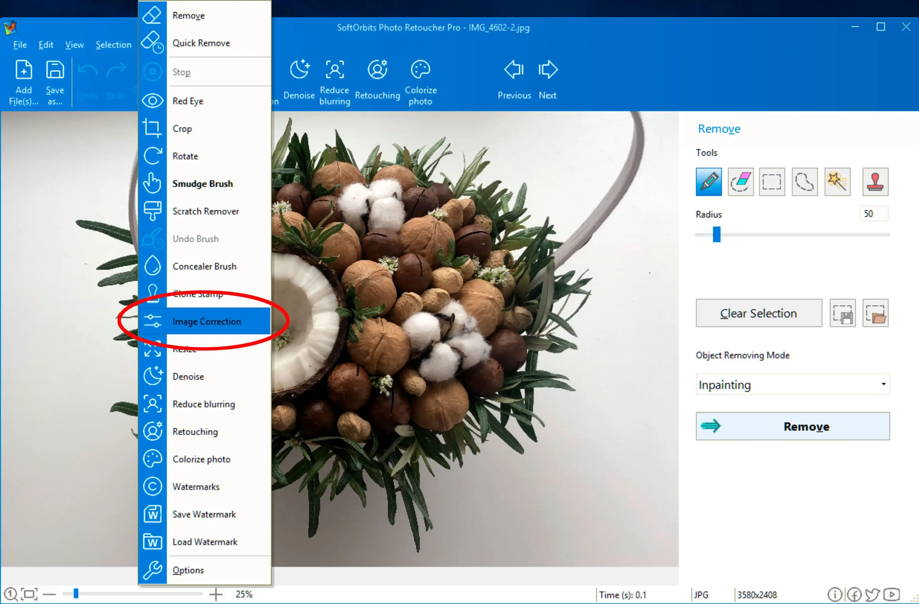Expand the View menu

[x=74, y=44]
